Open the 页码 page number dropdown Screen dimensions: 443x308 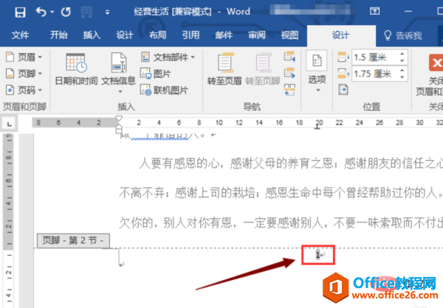(24, 90)
